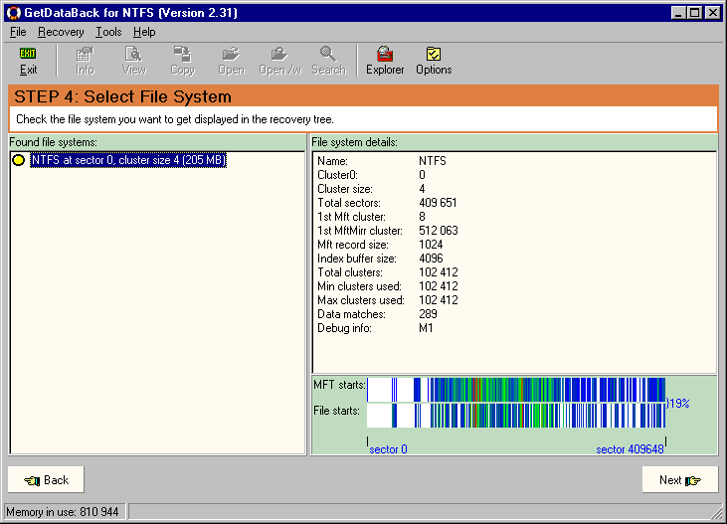
Task: Click the 'Total clusters:' label
Action: coord(350,272)
